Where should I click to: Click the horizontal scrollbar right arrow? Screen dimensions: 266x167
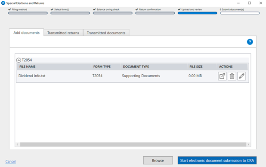point(248,144)
